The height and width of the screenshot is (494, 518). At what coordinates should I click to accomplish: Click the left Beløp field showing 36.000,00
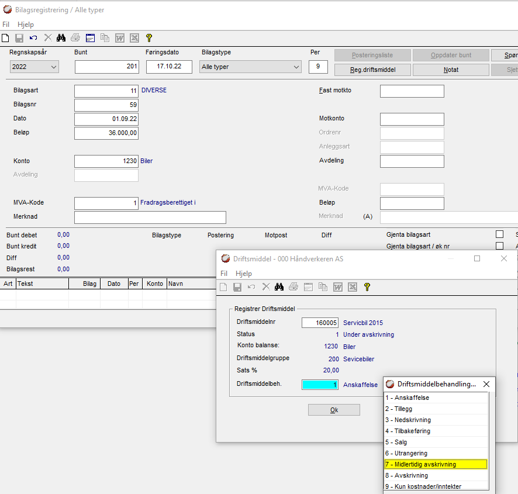(106, 133)
